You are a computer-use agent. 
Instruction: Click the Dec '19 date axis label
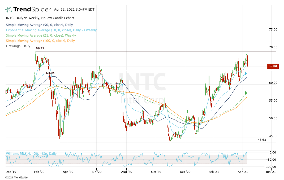point(11,172)
